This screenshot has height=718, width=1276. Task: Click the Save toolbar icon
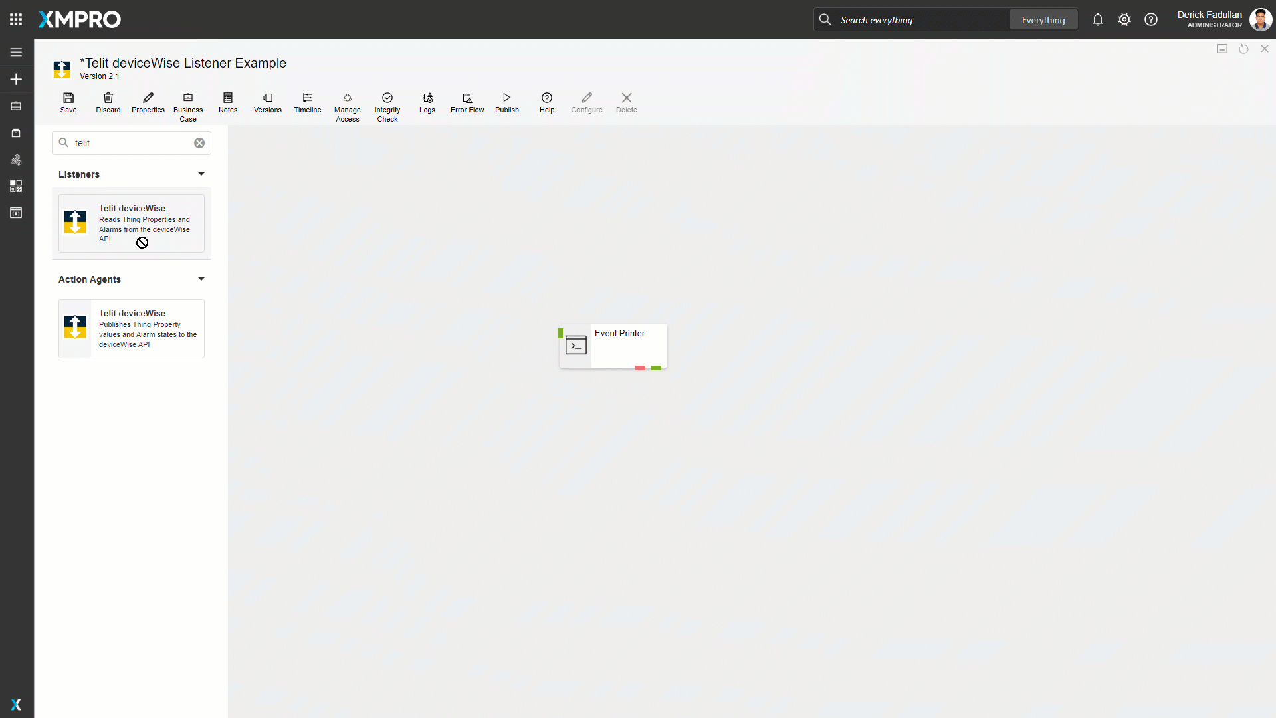click(x=68, y=102)
